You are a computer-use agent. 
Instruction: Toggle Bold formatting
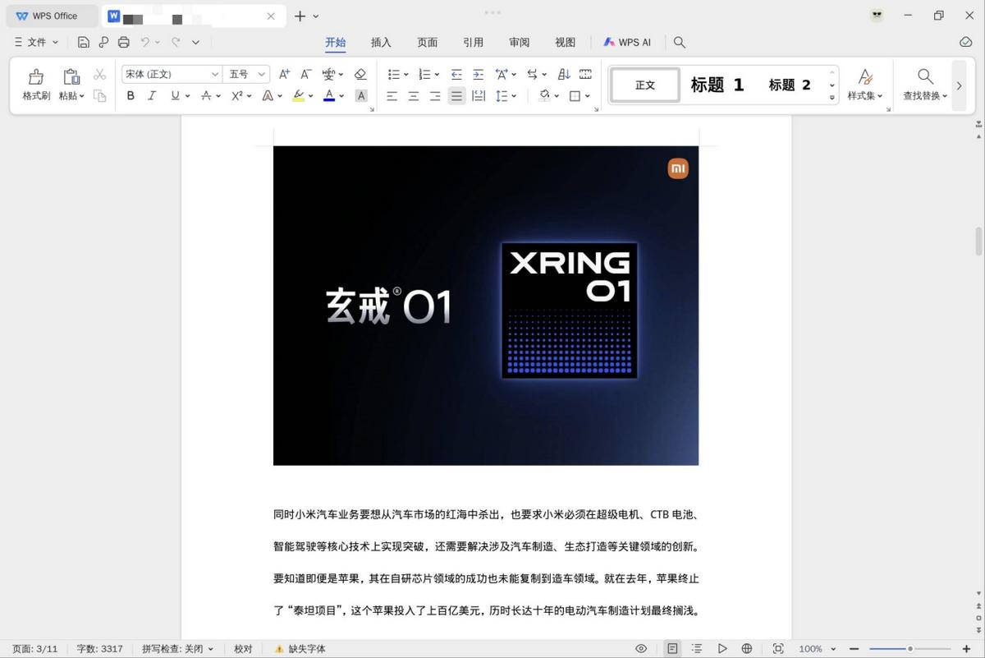point(131,96)
